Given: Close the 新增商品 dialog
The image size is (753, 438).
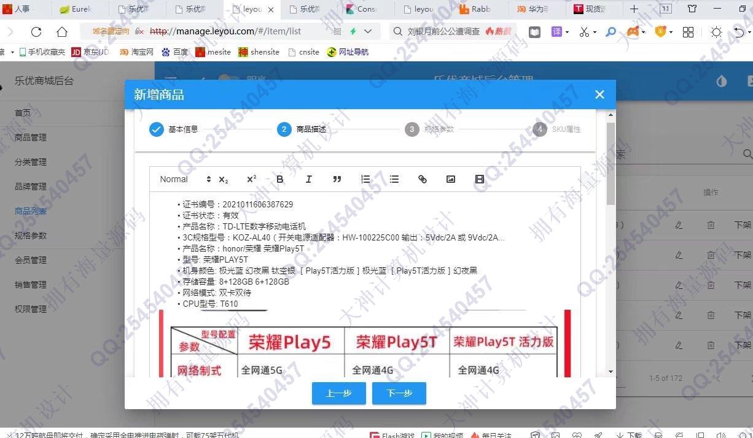Looking at the screenshot, I should [x=599, y=94].
